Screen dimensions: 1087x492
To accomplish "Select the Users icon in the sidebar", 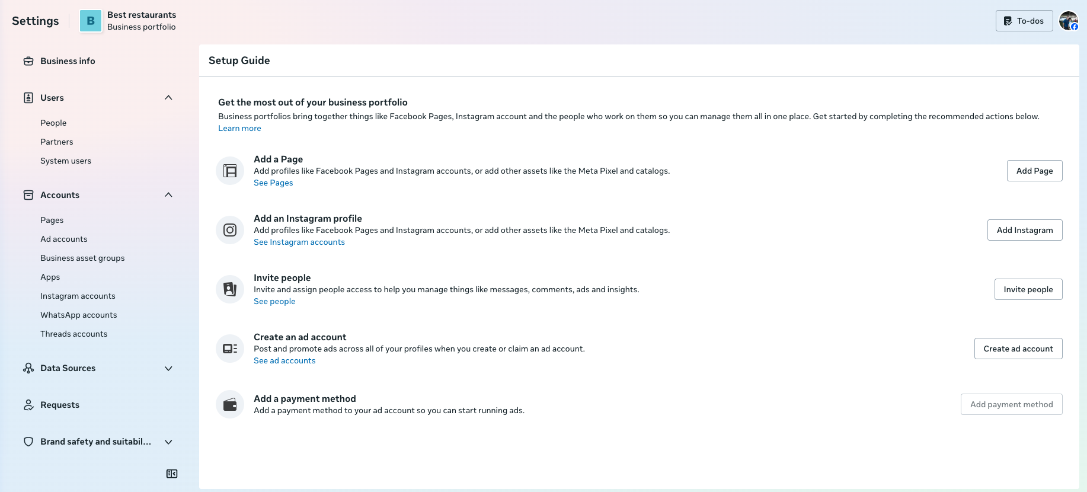I will coord(28,98).
